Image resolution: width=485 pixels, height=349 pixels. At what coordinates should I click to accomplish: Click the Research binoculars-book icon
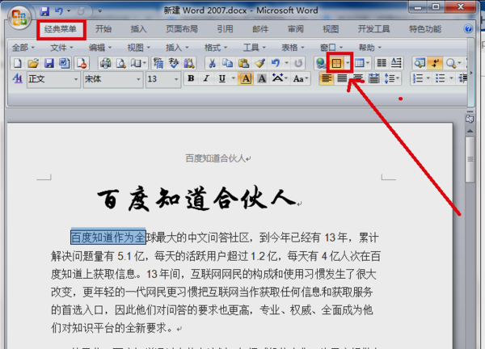coord(189,63)
